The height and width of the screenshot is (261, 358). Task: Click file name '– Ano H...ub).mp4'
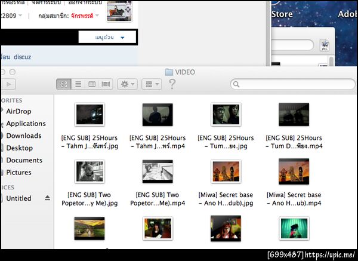[294, 203]
